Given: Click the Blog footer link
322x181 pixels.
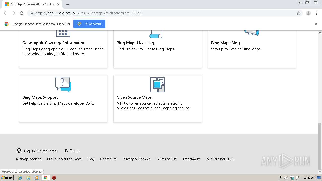Looking at the screenshot, I should 91,159.
